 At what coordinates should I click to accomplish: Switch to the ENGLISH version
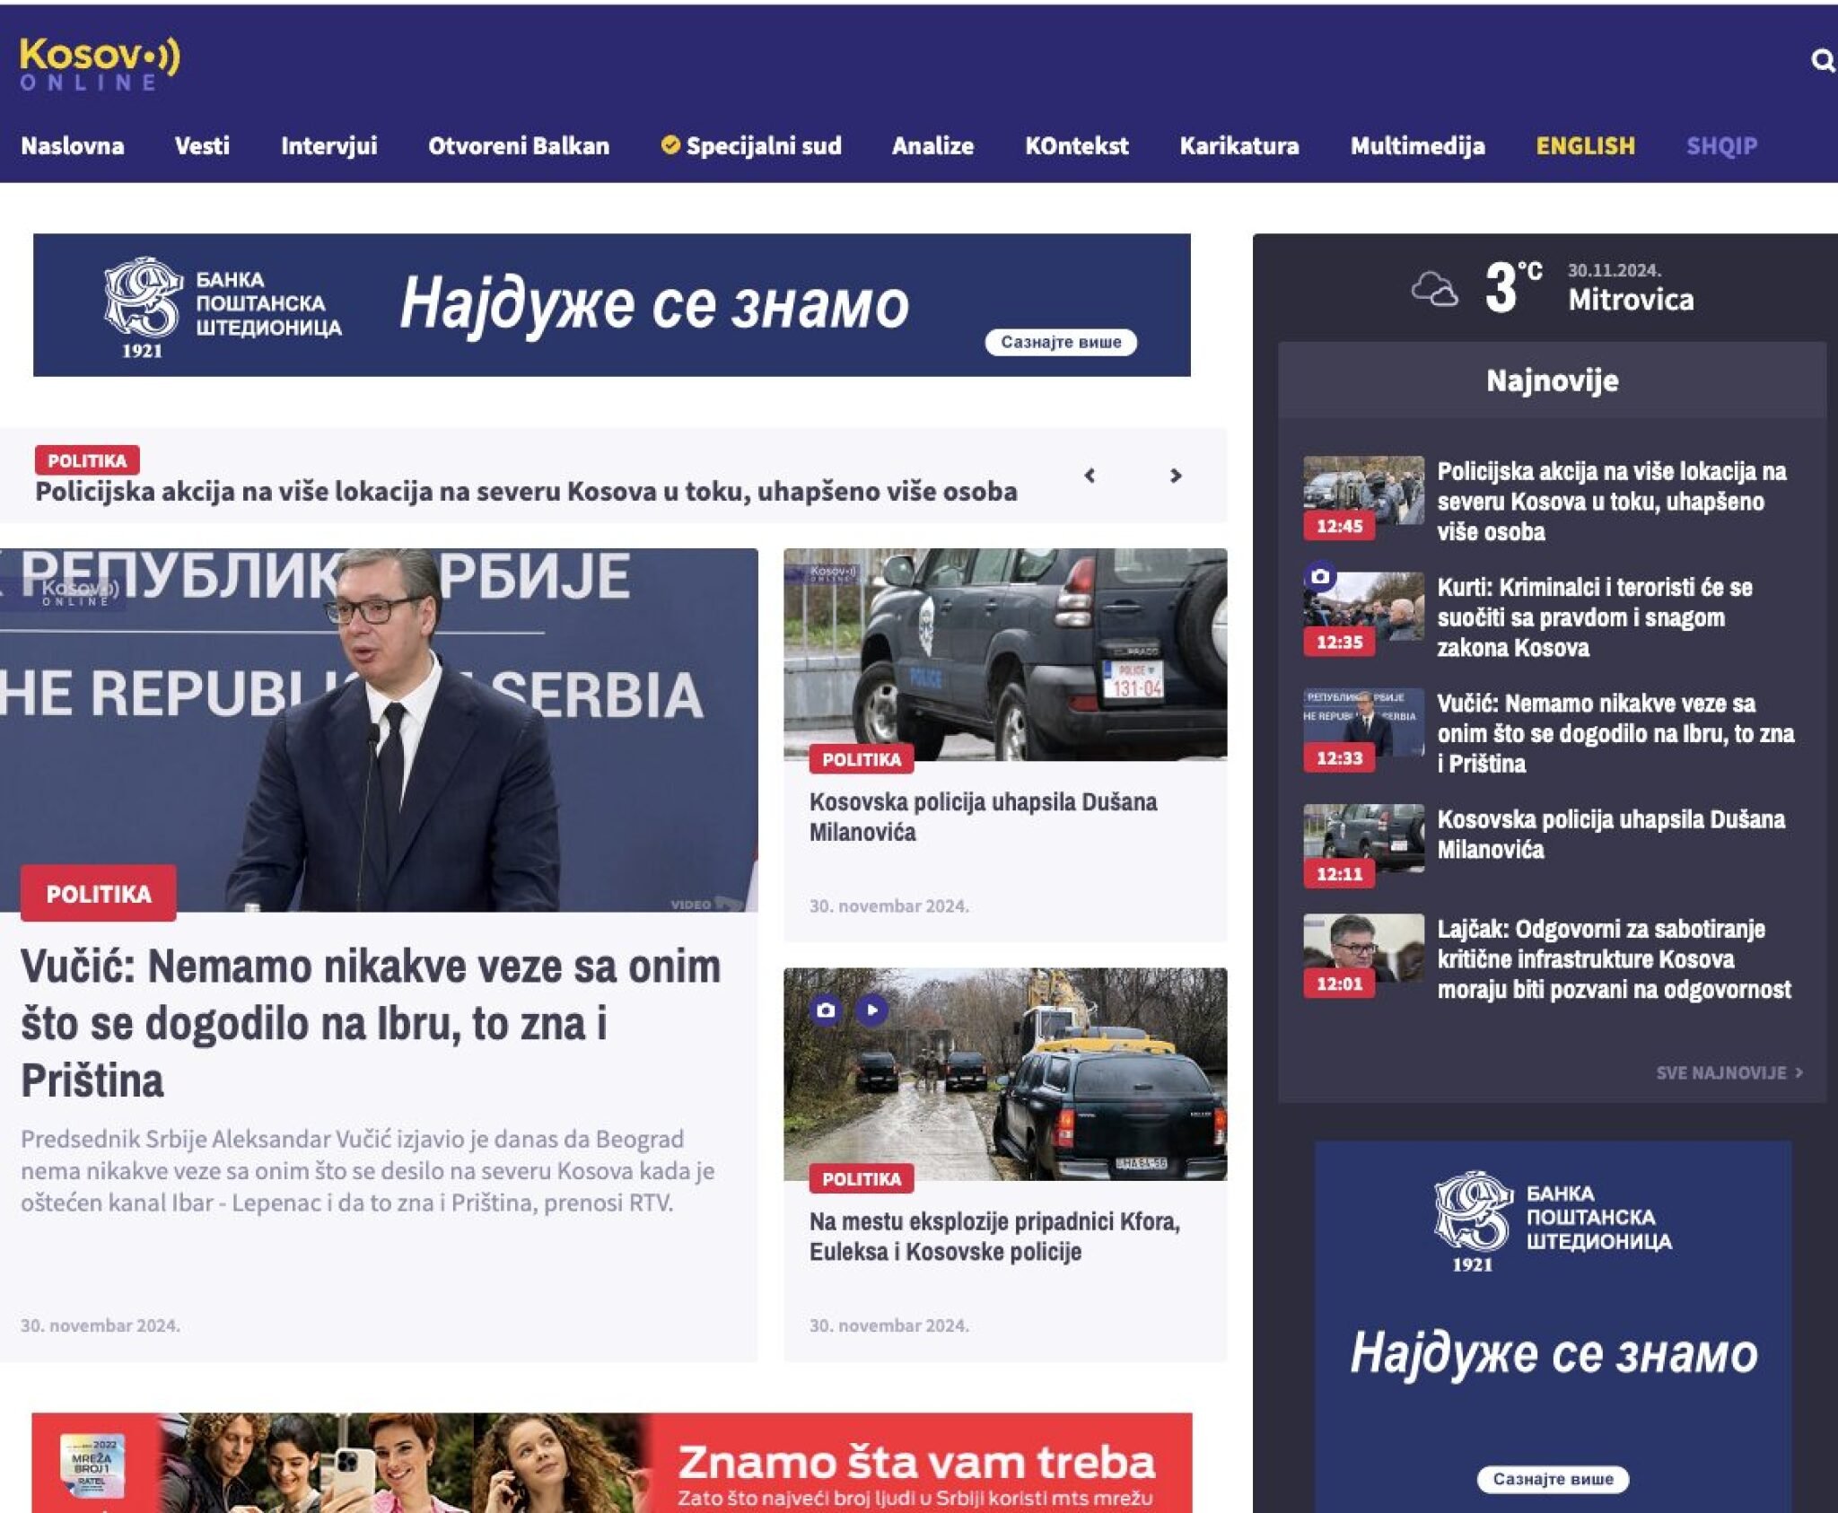coord(1585,145)
